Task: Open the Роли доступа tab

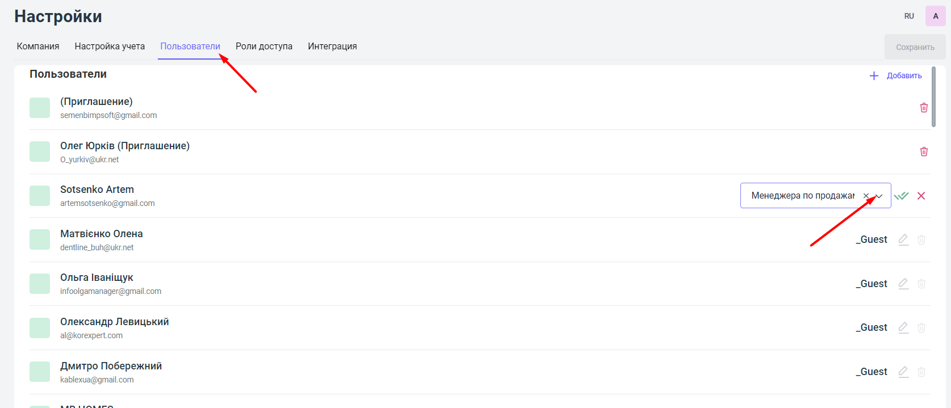Action: click(x=264, y=47)
